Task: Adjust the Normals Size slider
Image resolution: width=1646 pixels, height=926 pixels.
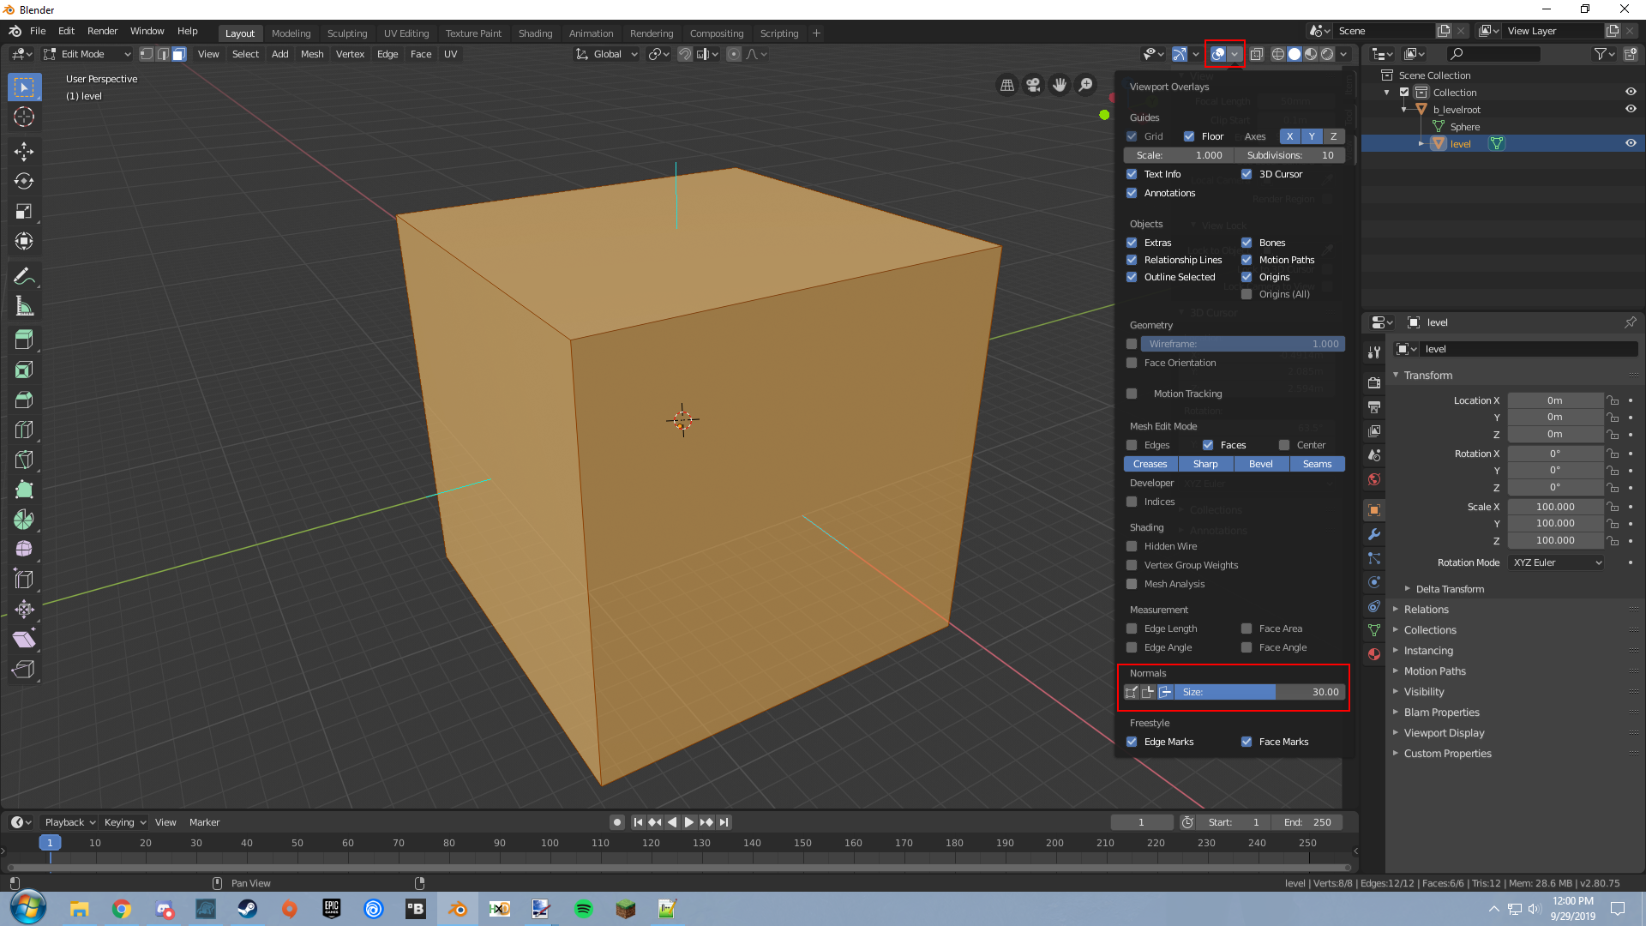Action: [1259, 692]
